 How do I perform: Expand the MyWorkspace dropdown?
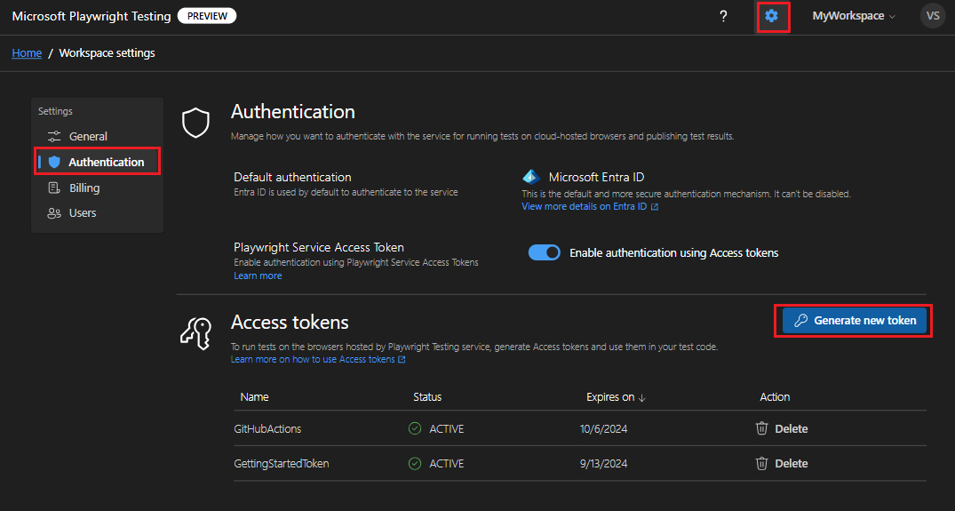click(x=854, y=16)
